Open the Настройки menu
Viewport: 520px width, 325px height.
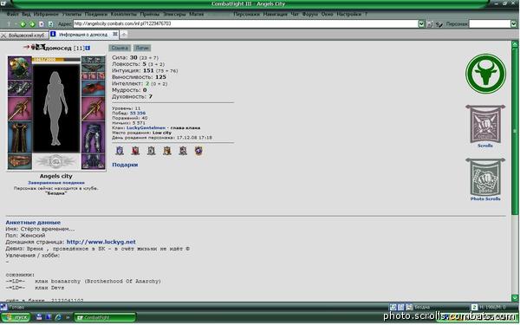(x=349, y=14)
